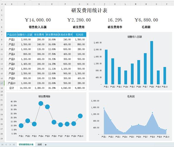Click the 产品1 bar in sales chart
This screenshot has height=147, width=174.
pyautogui.click(x=106, y=67)
